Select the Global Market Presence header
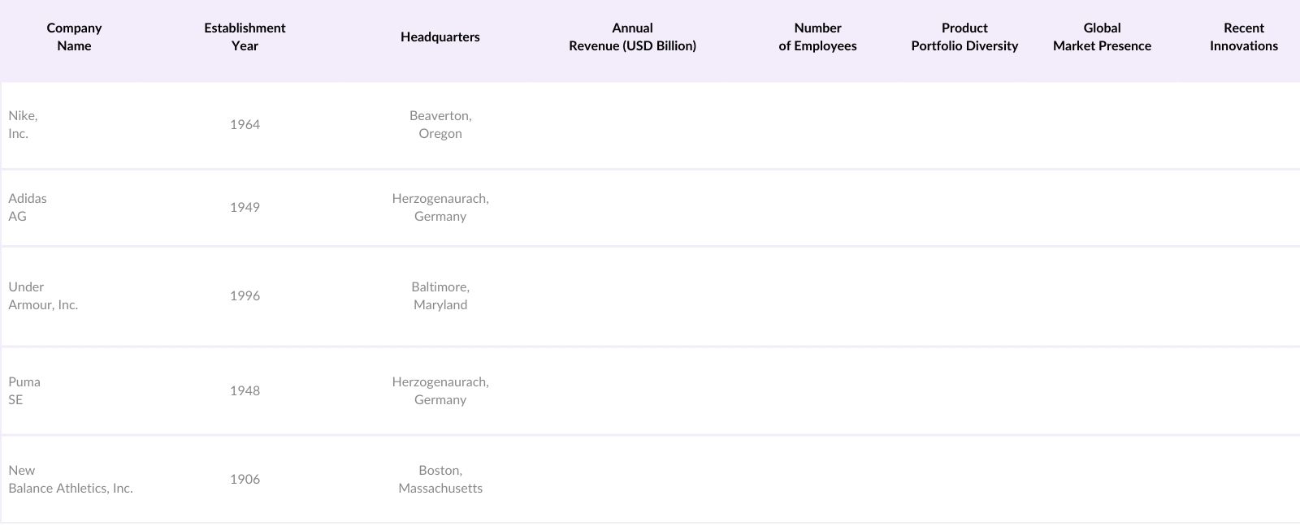The image size is (1300, 530). point(1102,37)
